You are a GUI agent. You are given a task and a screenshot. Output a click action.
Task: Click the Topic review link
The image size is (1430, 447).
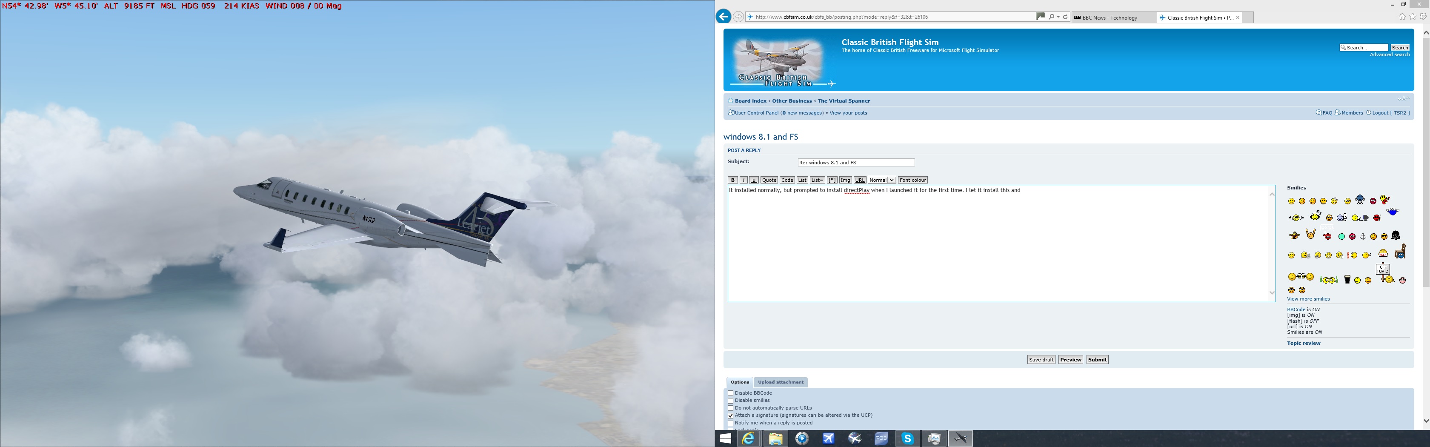click(1304, 343)
